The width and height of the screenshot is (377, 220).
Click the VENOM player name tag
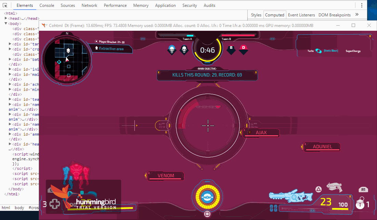166,176
